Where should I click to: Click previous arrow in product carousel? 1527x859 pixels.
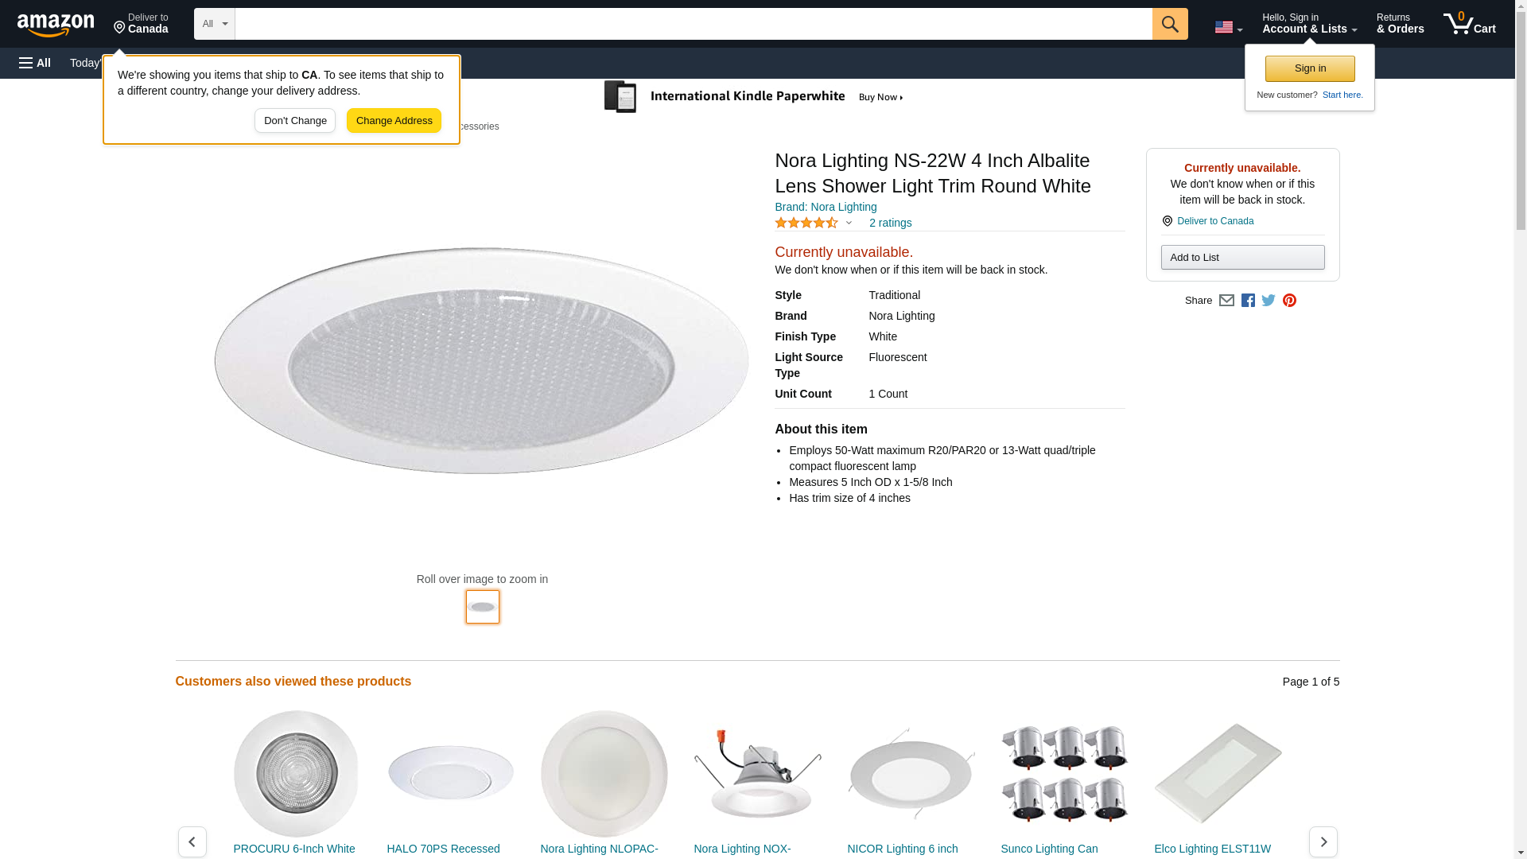coord(192,842)
